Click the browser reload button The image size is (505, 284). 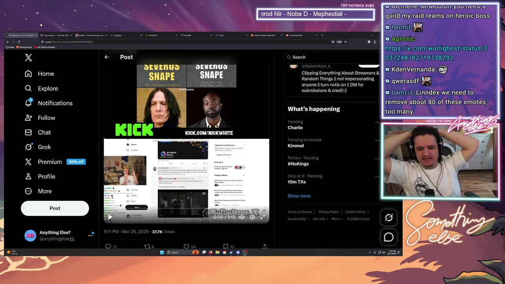(19, 42)
